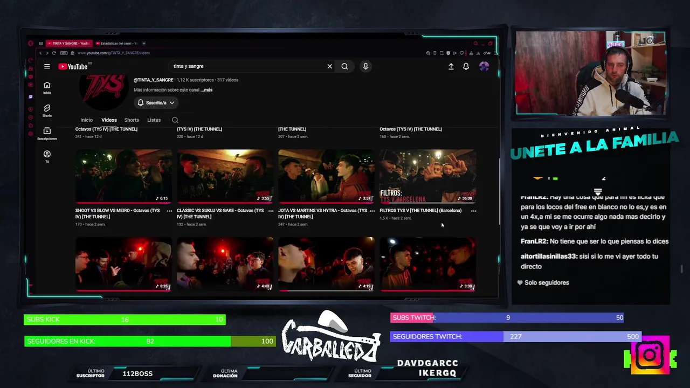Image resolution: width=690 pixels, height=388 pixels.
Task: Open a new browser tab with plus
Action: (x=143, y=43)
